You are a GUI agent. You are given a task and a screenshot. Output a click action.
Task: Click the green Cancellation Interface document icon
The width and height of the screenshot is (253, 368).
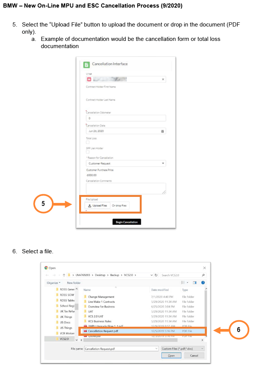point(86,65)
